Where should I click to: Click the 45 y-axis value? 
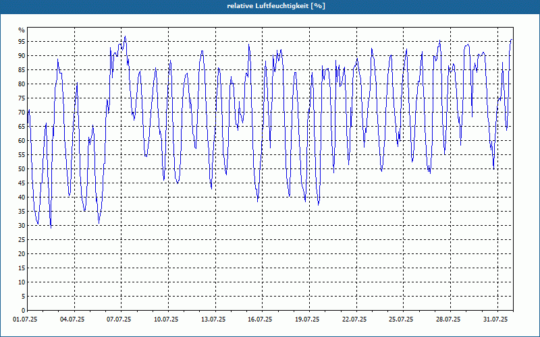(22, 183)
